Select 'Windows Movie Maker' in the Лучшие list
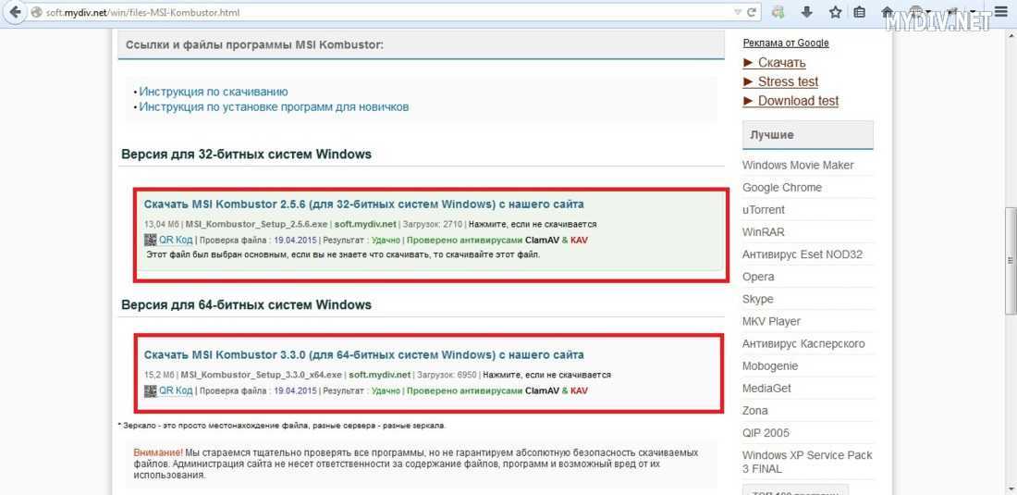The height and width of the screenshot is (495, 1017). coord(798,165)
